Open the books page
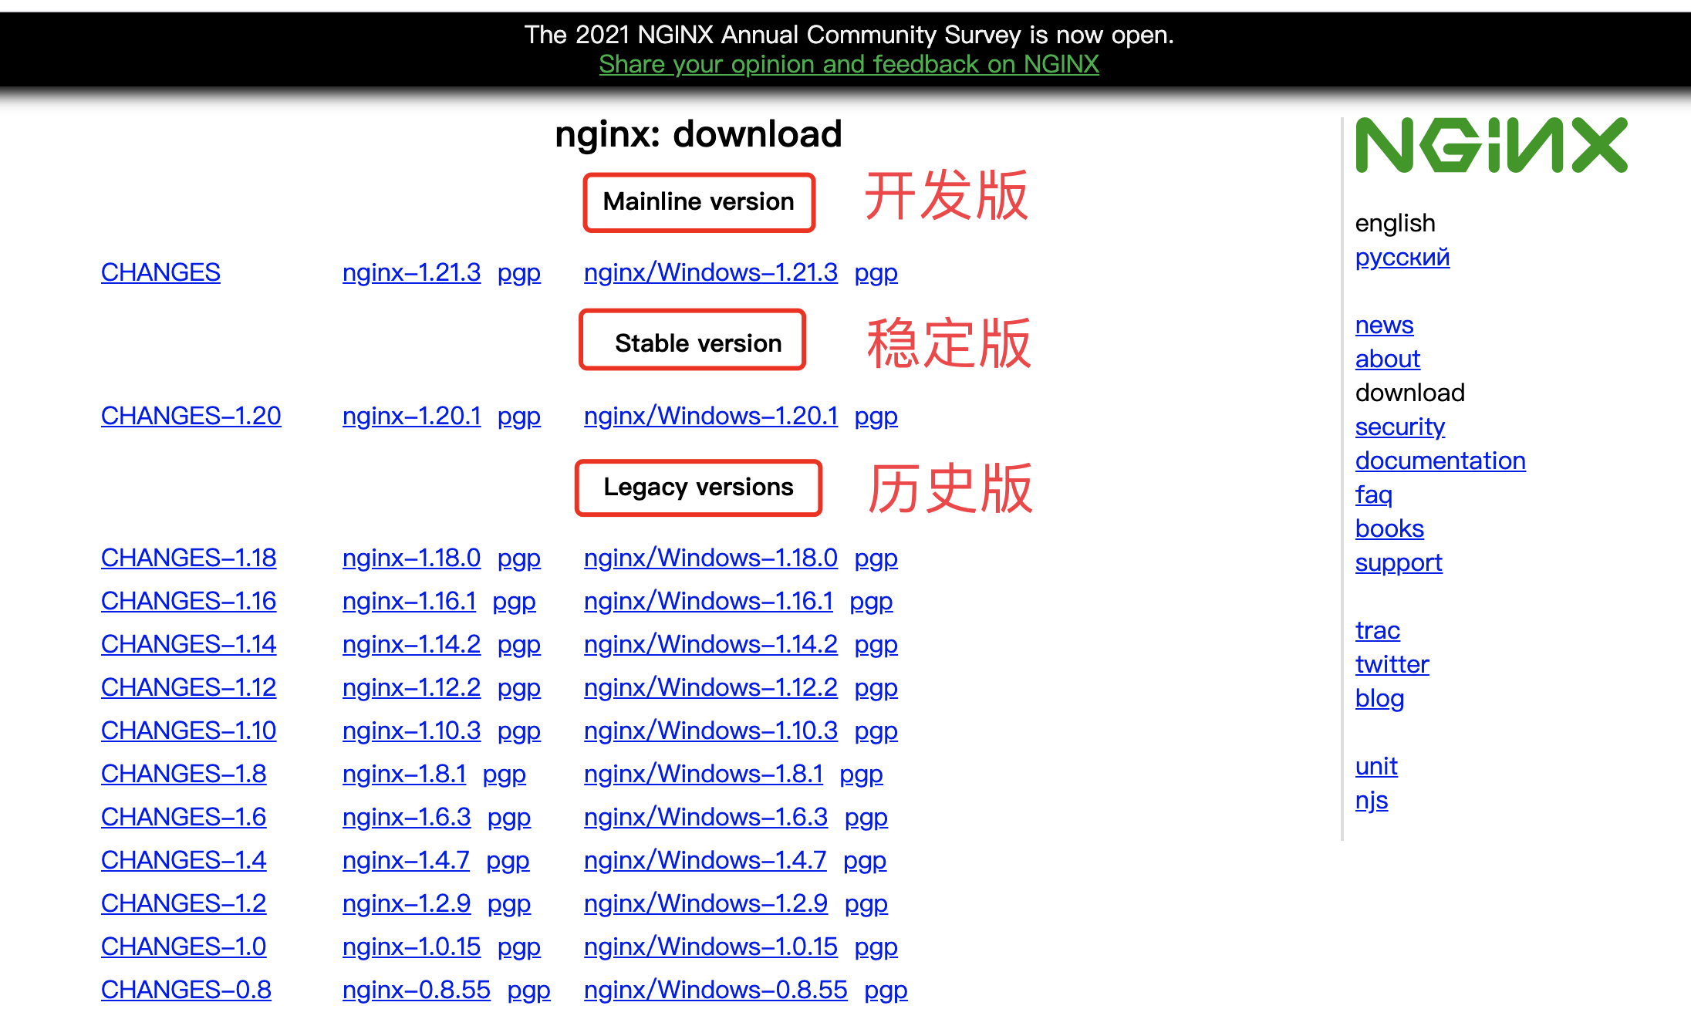The image size is (1691, 1009). (1389, 528)
